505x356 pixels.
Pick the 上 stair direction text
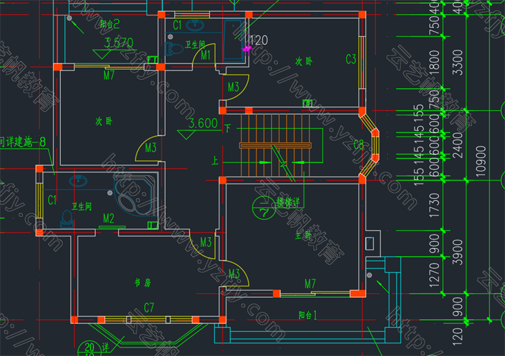click(x=215, y=161)
